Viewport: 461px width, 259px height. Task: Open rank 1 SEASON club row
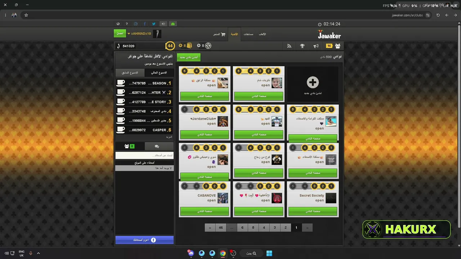point(144,83)
